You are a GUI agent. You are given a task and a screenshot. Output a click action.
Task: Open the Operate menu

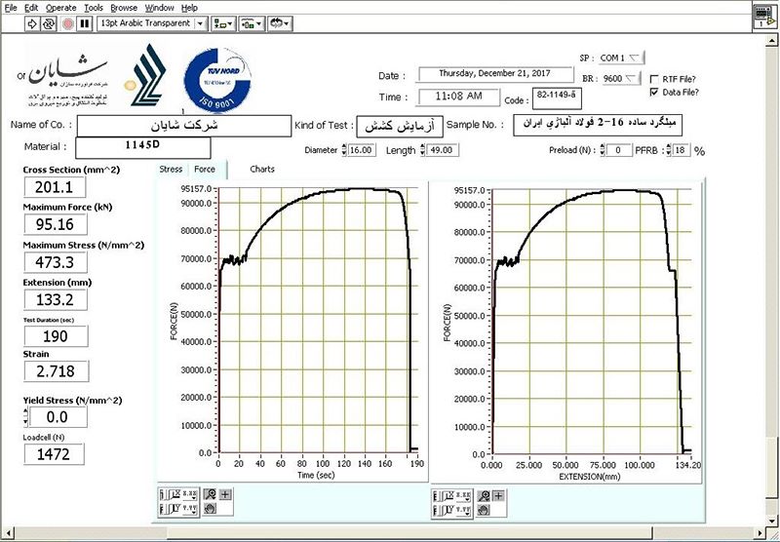60,7
